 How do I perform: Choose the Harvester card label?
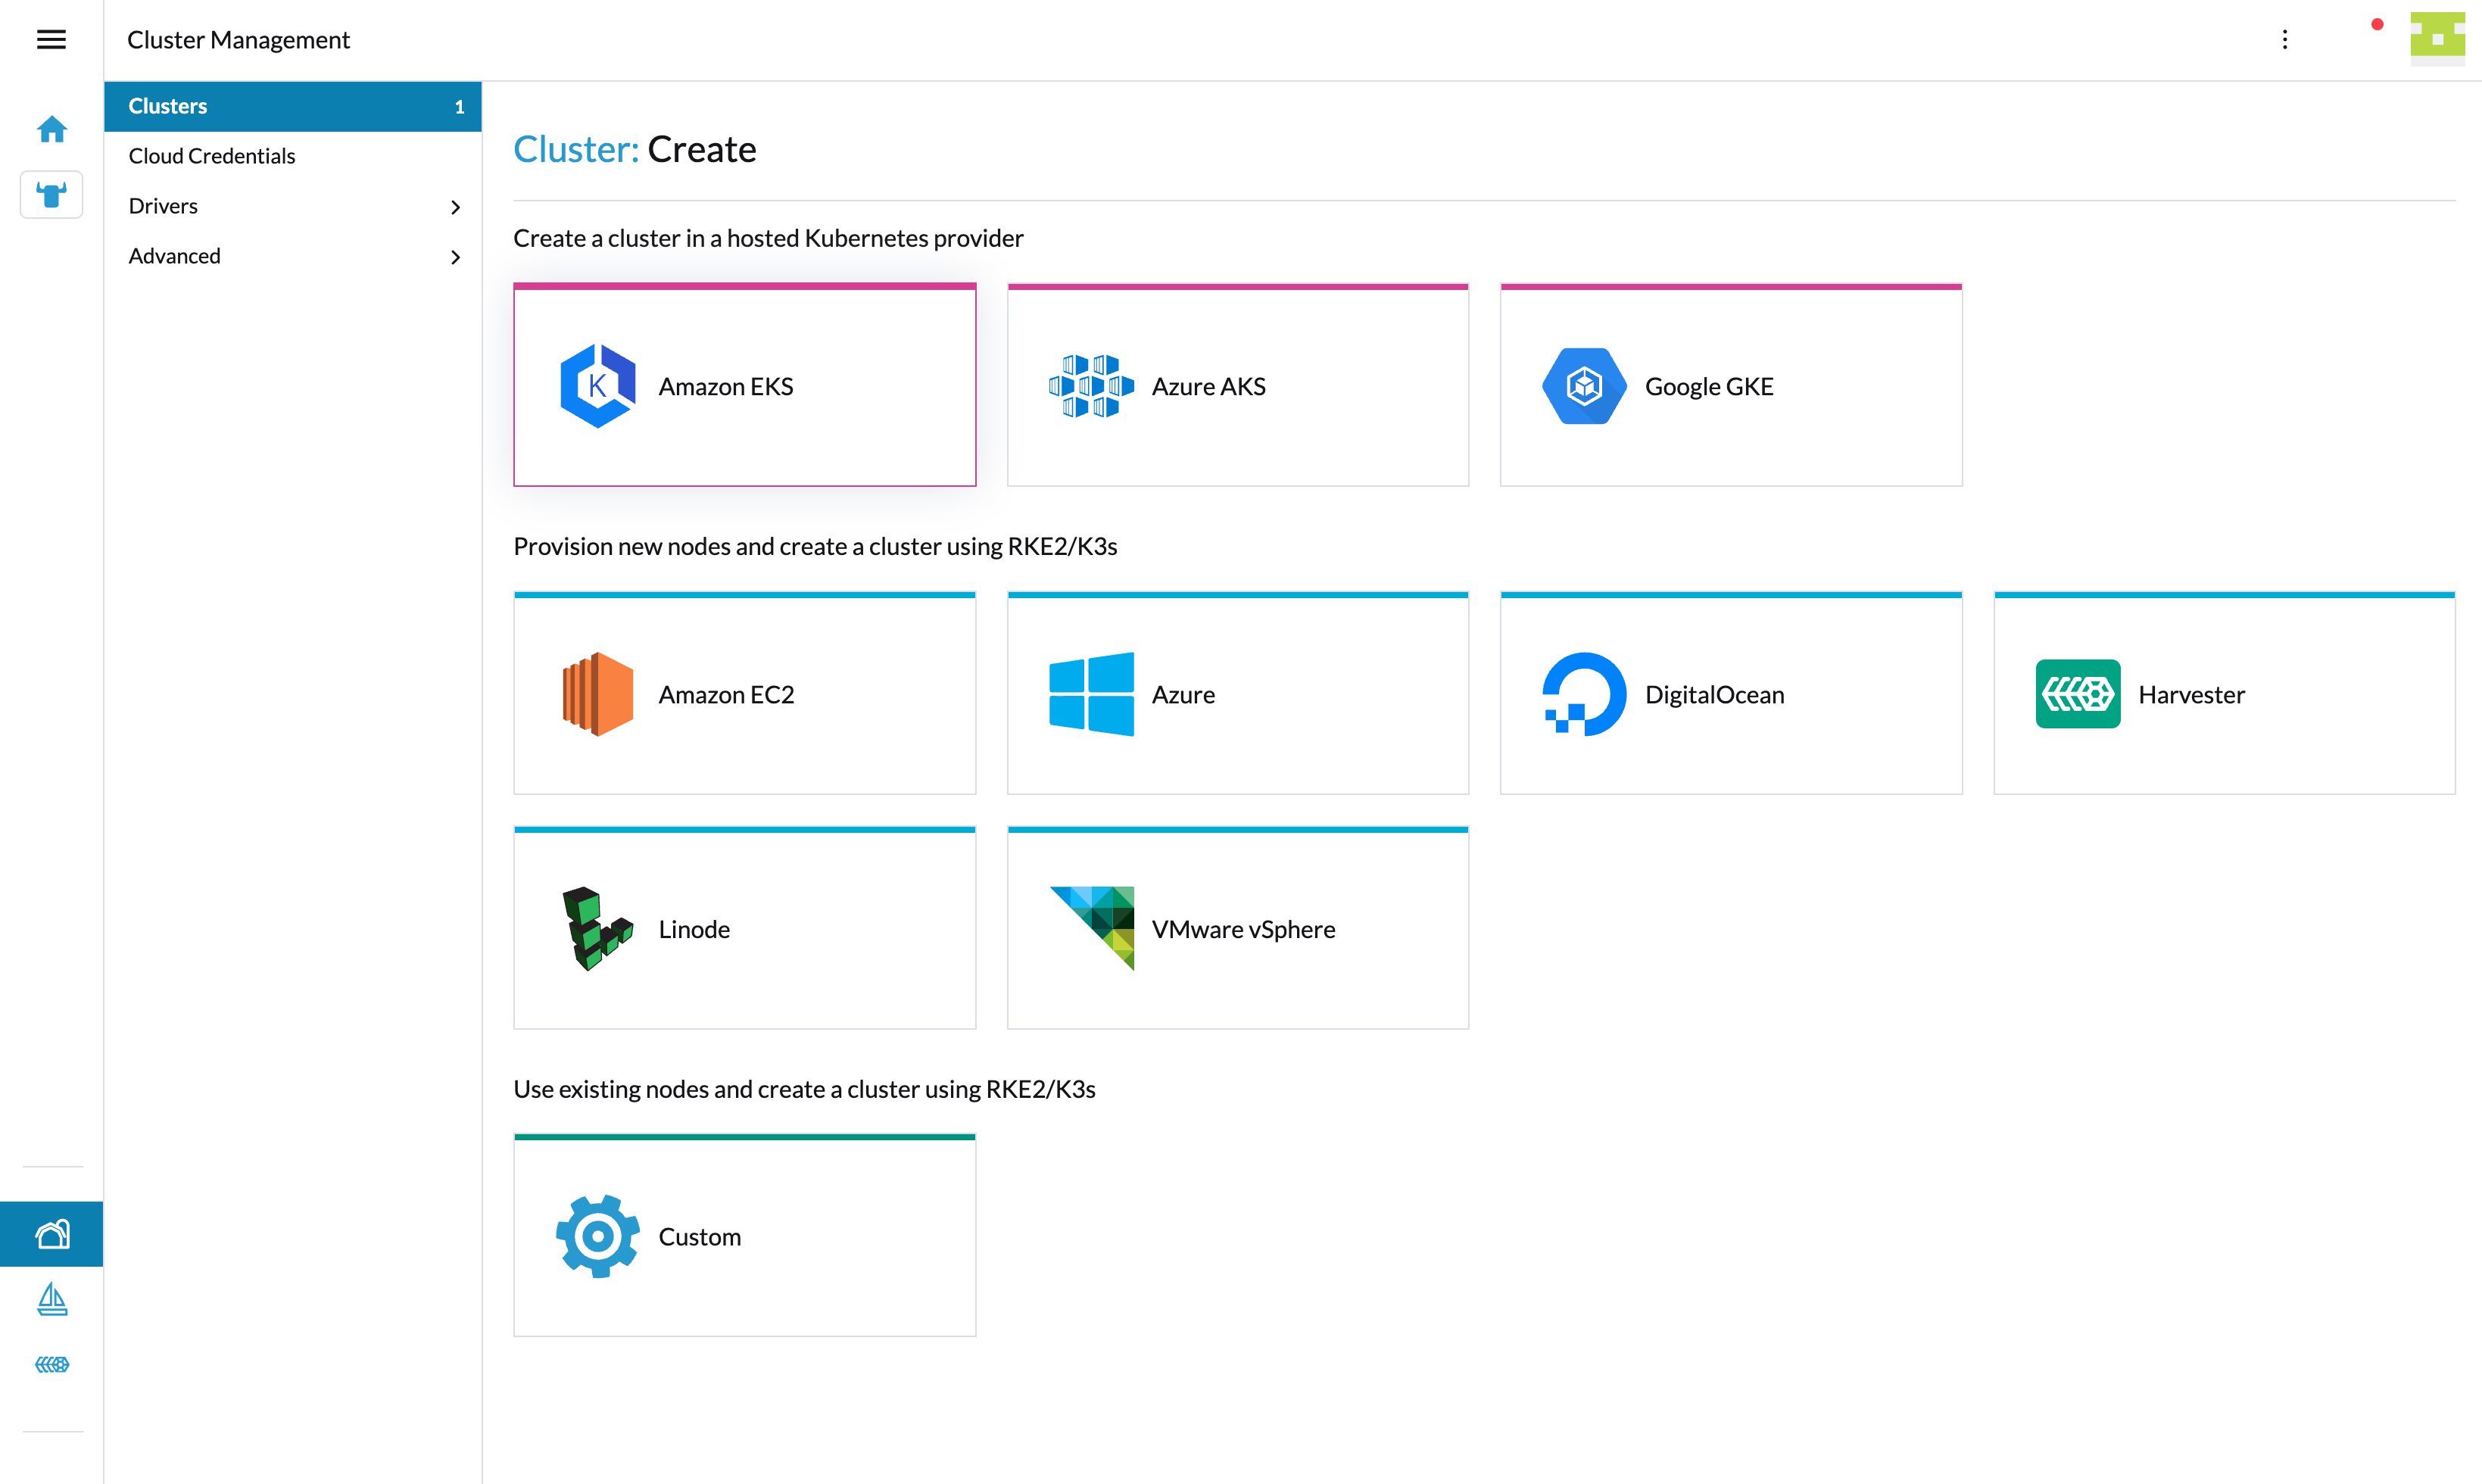coord(2191,695)
